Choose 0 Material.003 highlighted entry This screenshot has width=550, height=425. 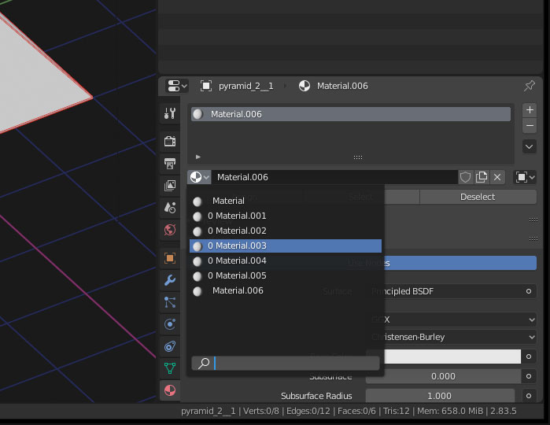point(286,246)
